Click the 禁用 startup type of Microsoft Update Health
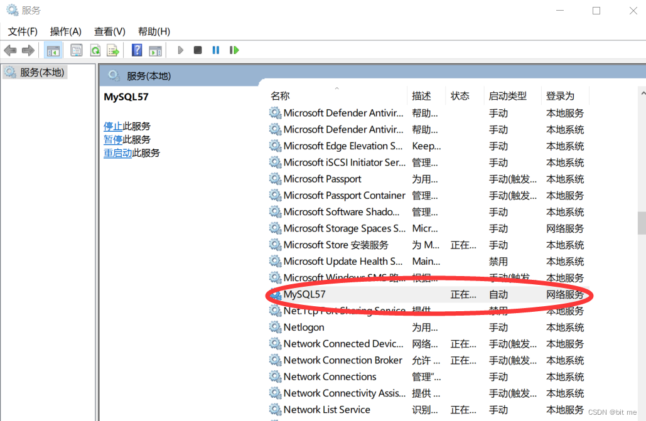This screenshot has height=421, width=646. coord(498,262)
